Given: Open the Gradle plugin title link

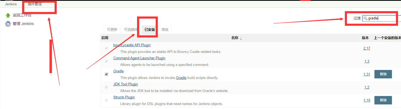Looking at the screenshot, I should click(x=118, y=71).
